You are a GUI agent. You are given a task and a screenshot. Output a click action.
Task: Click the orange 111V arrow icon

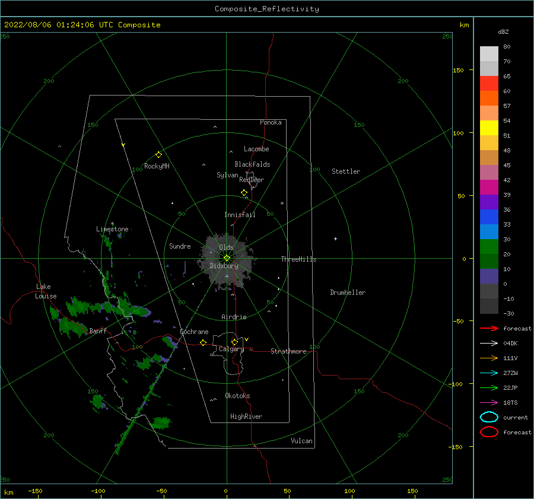[489, 358]
